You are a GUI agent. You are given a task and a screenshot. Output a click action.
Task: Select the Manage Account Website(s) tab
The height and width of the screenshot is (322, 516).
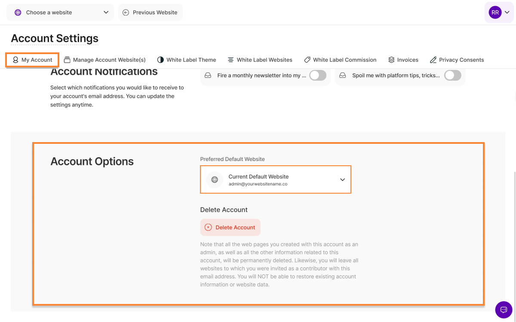pos(104,60)
